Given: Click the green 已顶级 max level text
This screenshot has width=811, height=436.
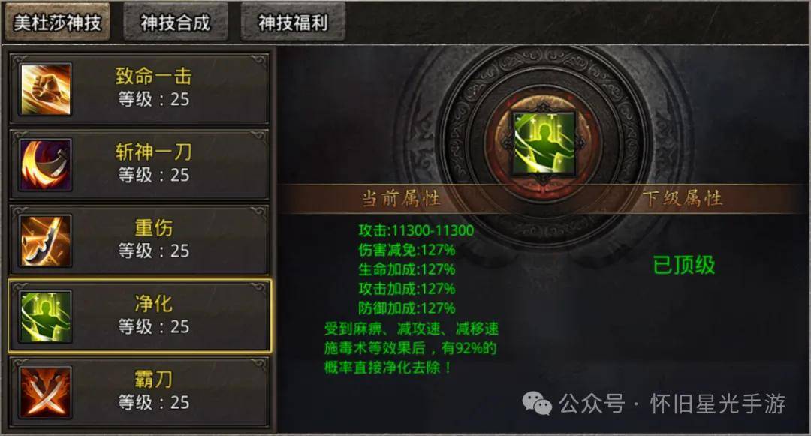Looking at the screenshot, I should (684, 265).
